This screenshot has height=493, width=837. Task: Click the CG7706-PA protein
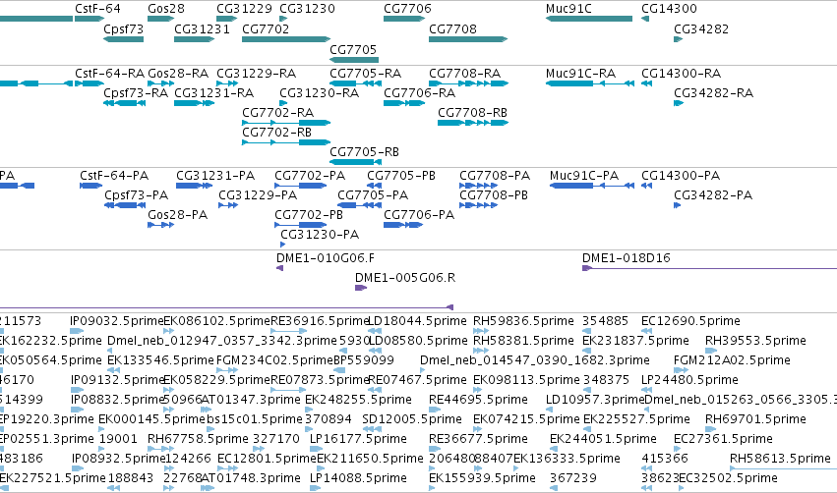click(x=403, y=225)
